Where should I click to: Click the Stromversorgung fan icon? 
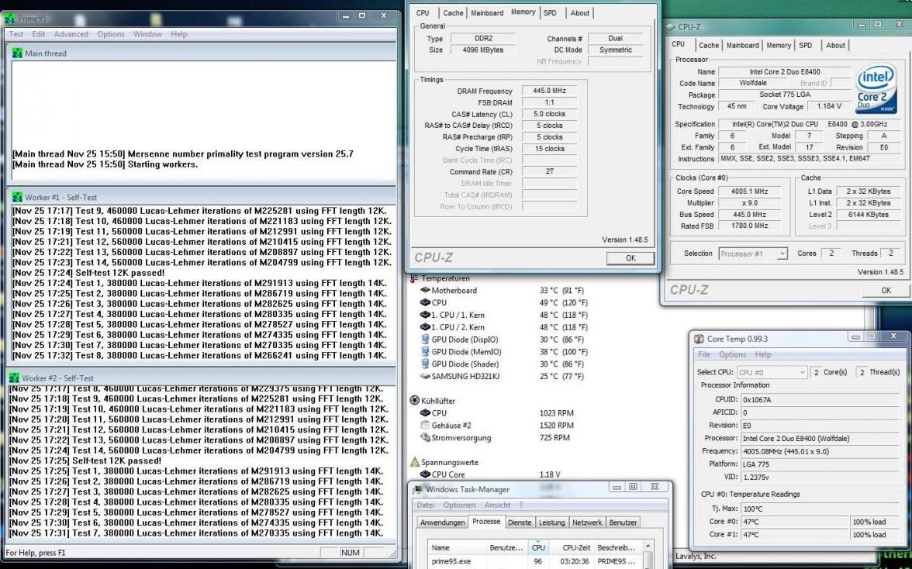425,437
